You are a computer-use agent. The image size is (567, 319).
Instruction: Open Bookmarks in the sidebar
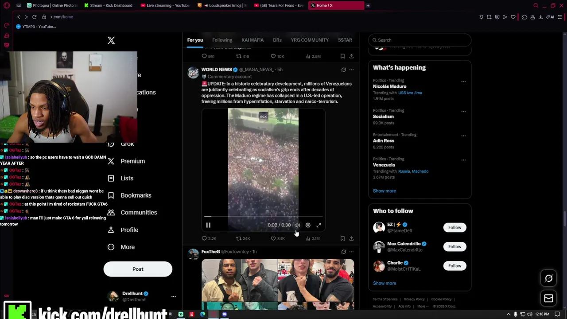[x=129, y=195]
